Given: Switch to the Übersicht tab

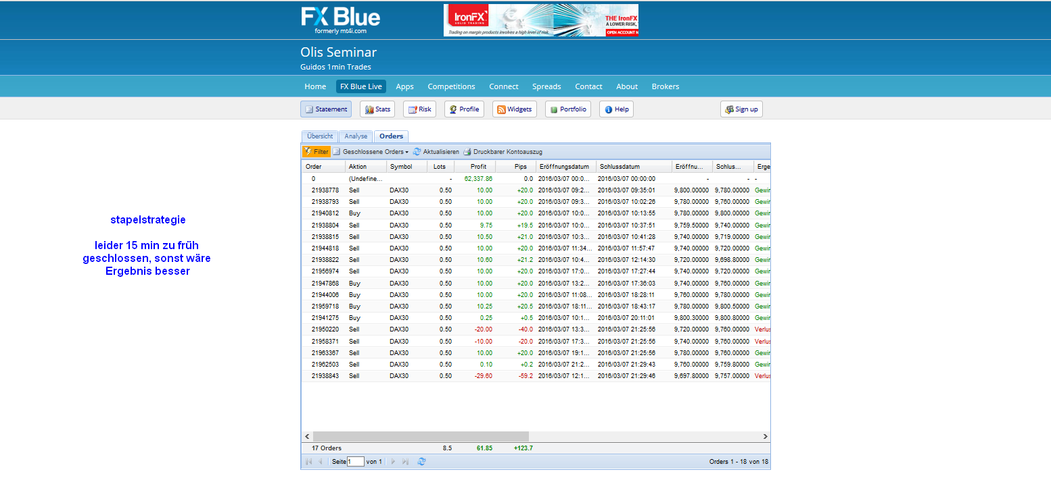Looking at the screenshot, I should [x=320, y=136].
